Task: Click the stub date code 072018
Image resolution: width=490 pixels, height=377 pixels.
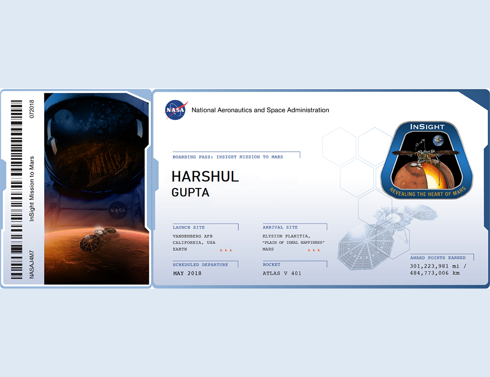Action: coord(31,109)
